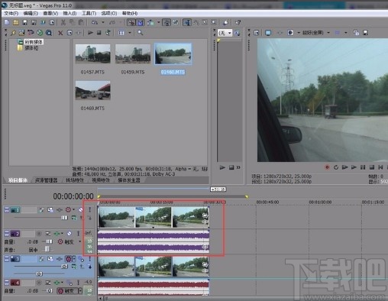
Task: Click the red Record button under preview
Action: coord(327,167)
